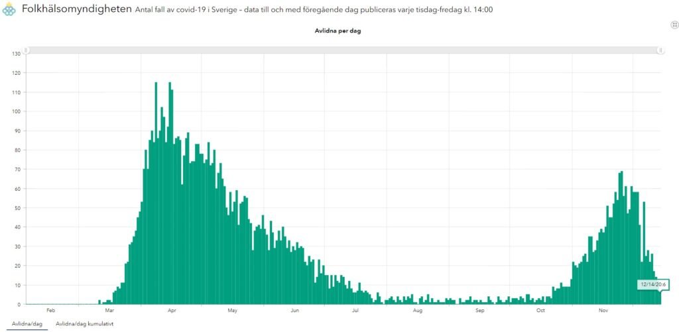Open the Avlidna/dag kumulativt tab
Image resolution: width=679 pixels, height=332 pixels.
coord(85,323)
